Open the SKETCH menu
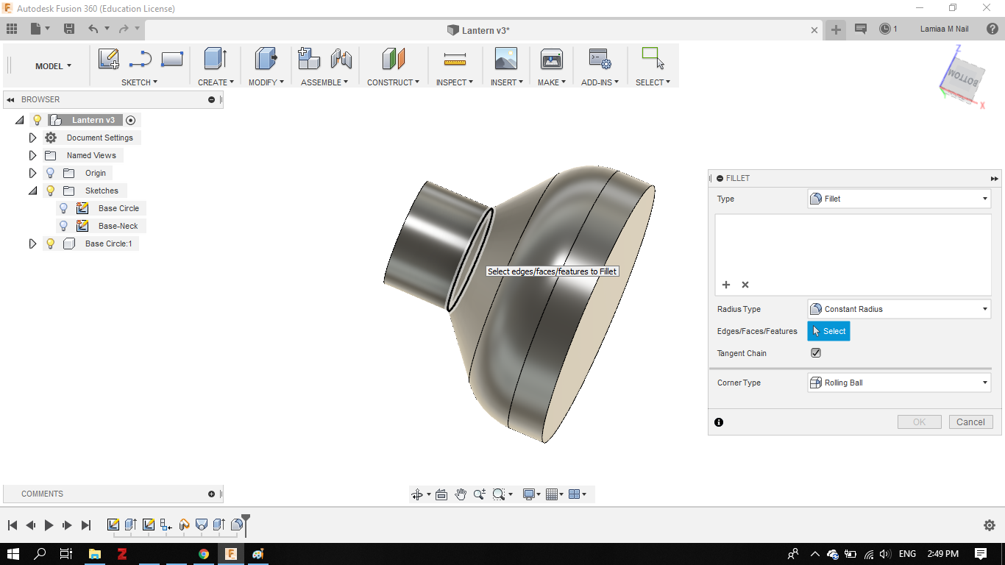1005x565 pixels. click(x=140, y=82)
